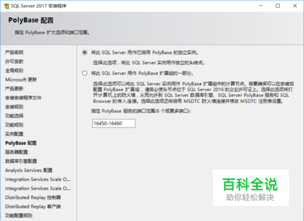Maximize the SQL Server 2017 setup window
304x221 pixels.
coord(278,6)
